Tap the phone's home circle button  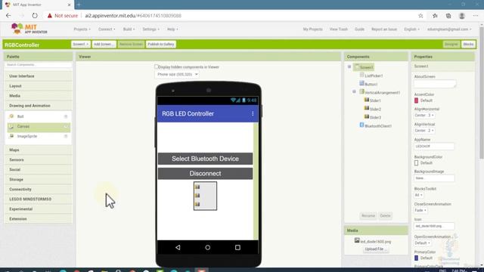(207, 247)
